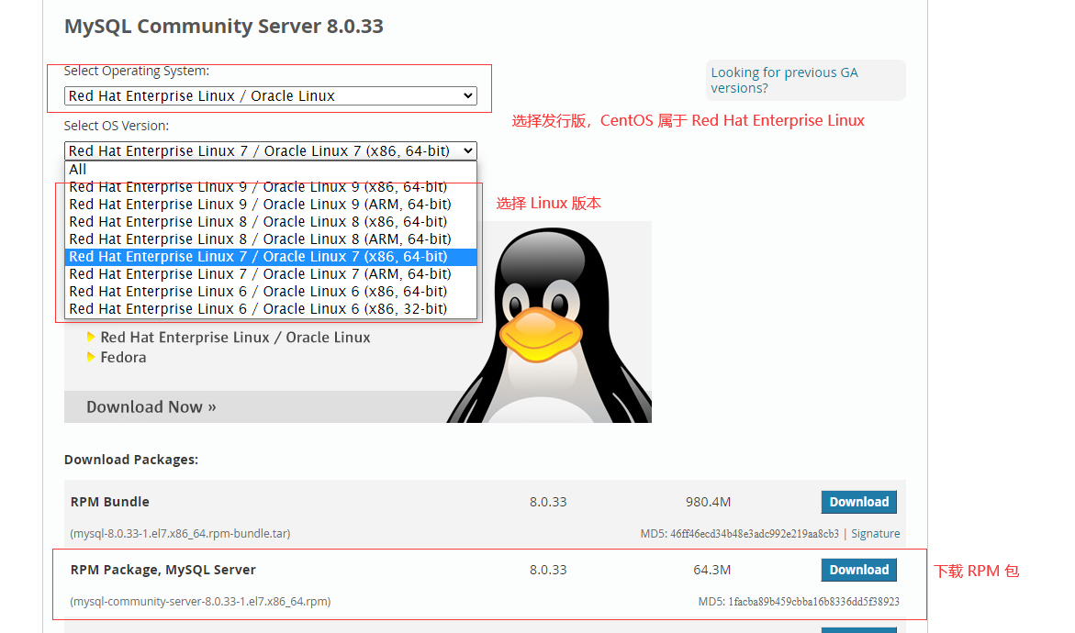Click the 64.3M size value
The height and width of the screenshot is (633, 1075).
click(x=711, y=570)
